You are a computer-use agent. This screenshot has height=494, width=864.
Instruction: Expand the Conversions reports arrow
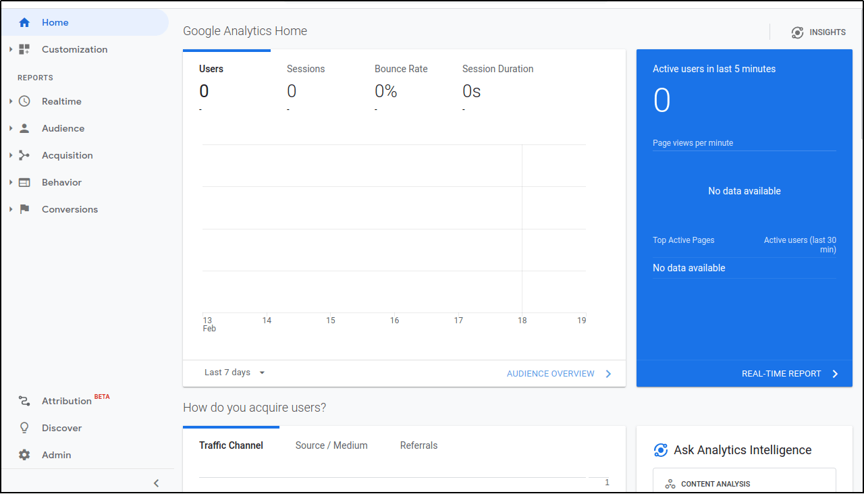coord(11,209)
